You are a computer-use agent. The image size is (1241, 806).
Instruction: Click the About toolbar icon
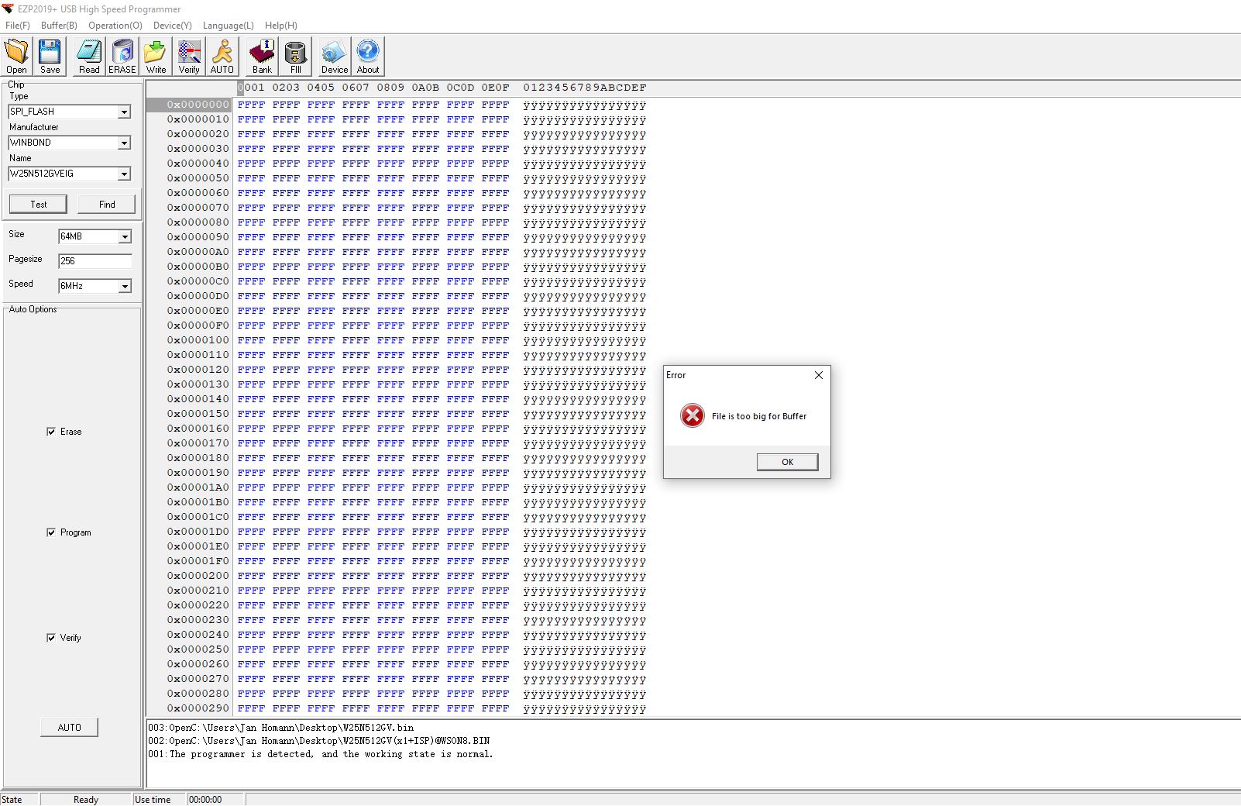[368, 57]
